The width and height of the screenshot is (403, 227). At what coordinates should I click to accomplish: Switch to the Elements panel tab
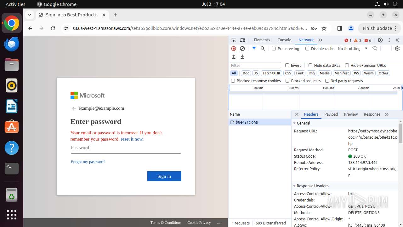click(262, 40)
